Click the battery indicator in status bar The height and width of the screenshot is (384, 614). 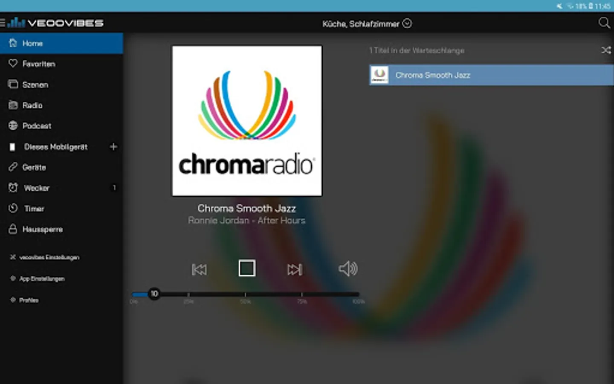click(591, 6)
